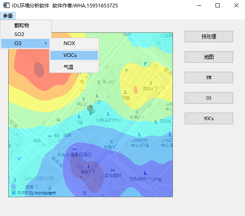Select 颗粒物 from the menu

pos(26,25)
